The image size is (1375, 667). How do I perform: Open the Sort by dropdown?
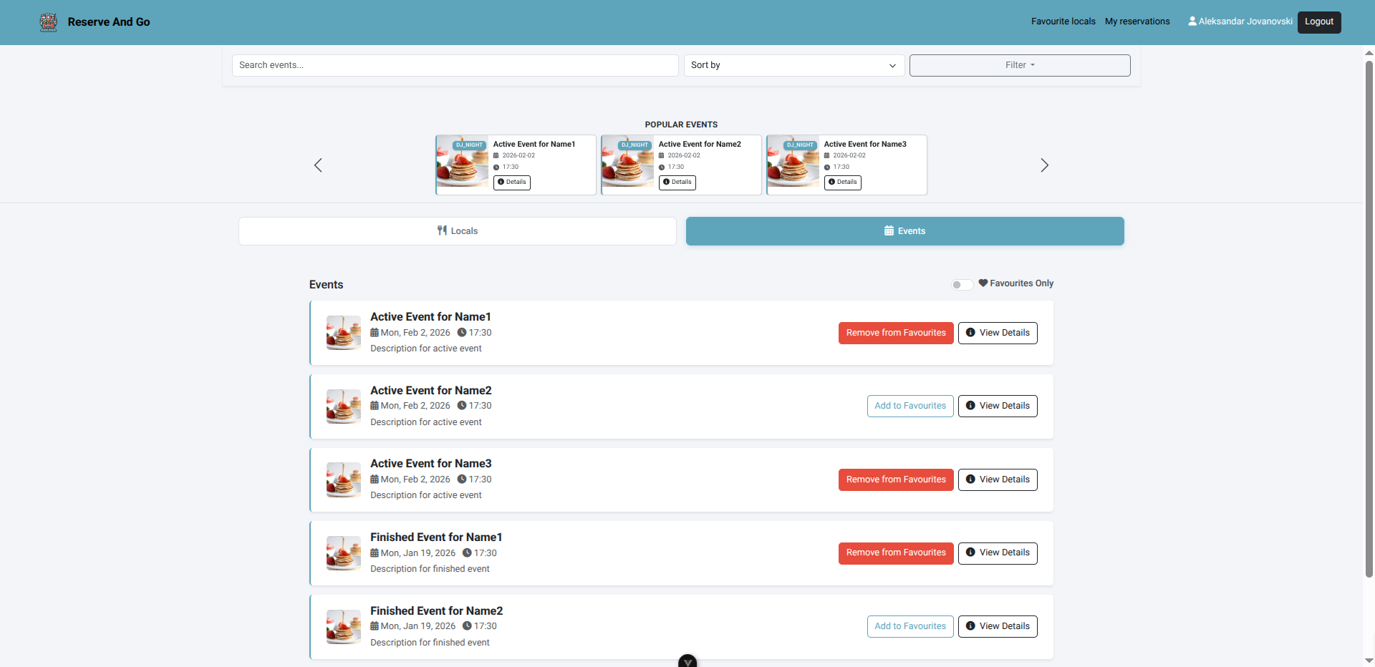[793, 65]
